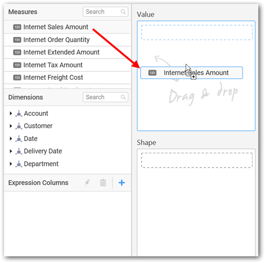Viewport: 265px width, 263px height.
Task: Expand the Account dimension node
Action: click(x=11, y=114)
